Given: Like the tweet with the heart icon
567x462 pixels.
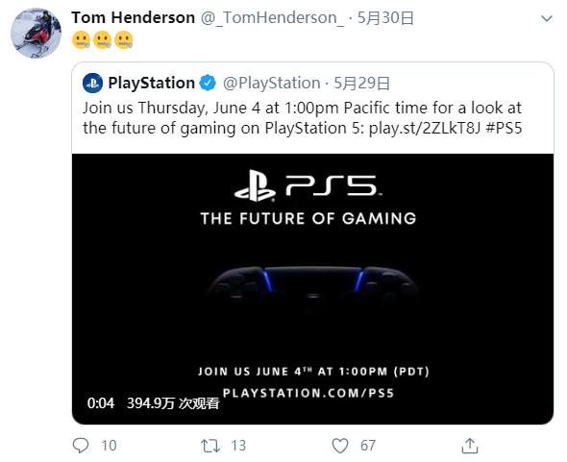Looking at the screenshot, I should (340, 446).
